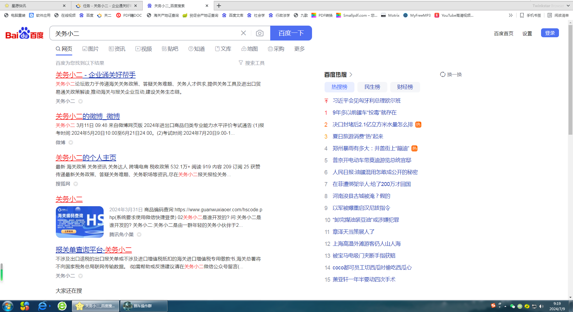Viewport: 573px width, 312px height.
Task: Open 搜索工具 filter options
Action: point(252,63)
